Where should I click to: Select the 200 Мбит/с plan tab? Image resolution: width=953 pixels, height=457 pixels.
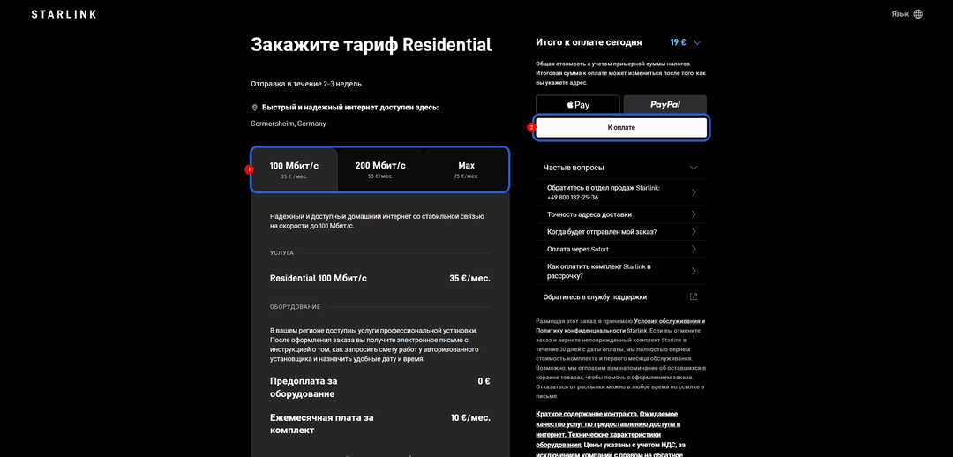380,169
